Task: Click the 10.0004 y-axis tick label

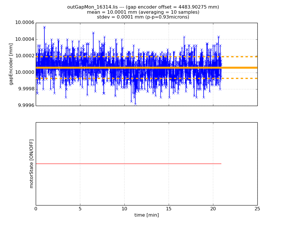Action: point(25,39)
